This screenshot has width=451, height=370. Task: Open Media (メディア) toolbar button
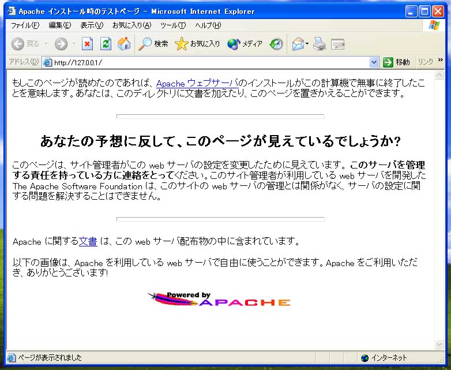coord(245,44)
